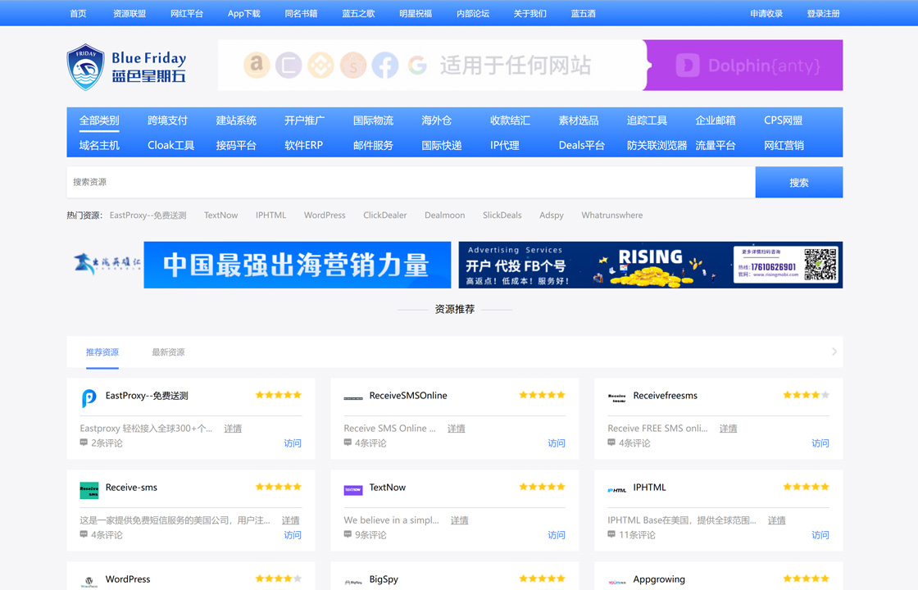918x590 pixels.
Task: Click hot resource link ClickDealer
Action: (x=384, y=216)
